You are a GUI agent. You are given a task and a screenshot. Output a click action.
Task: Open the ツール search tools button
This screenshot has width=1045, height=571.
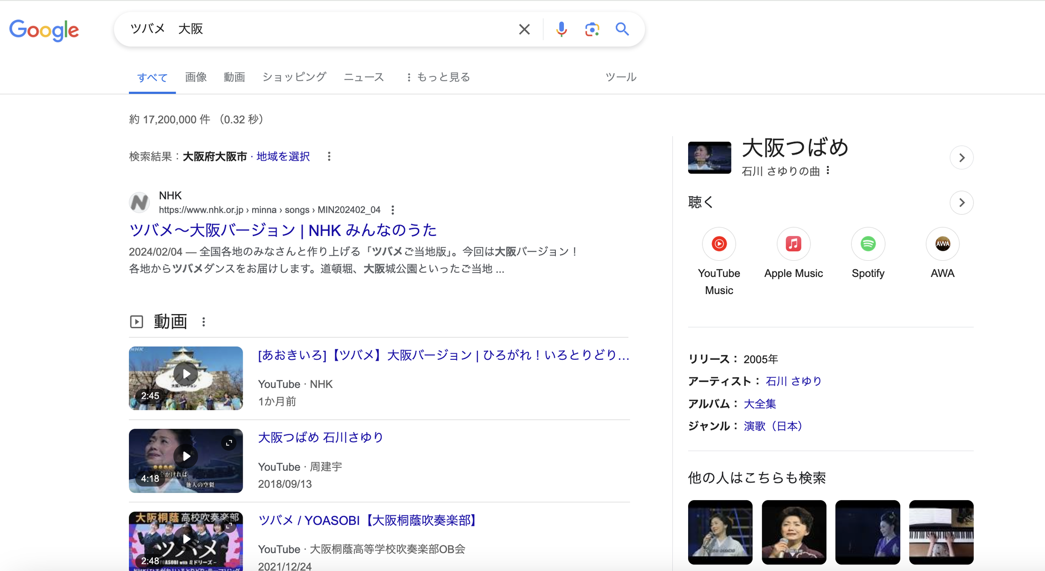click(x=621, y=77)
